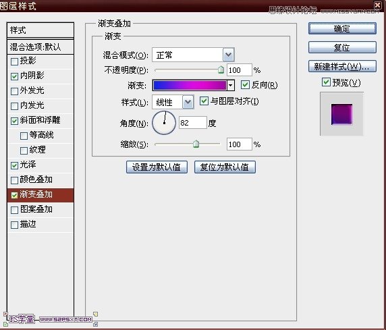Close the 图层样式 dialog window
Viewport: 386px width, 330px height.
378,5
